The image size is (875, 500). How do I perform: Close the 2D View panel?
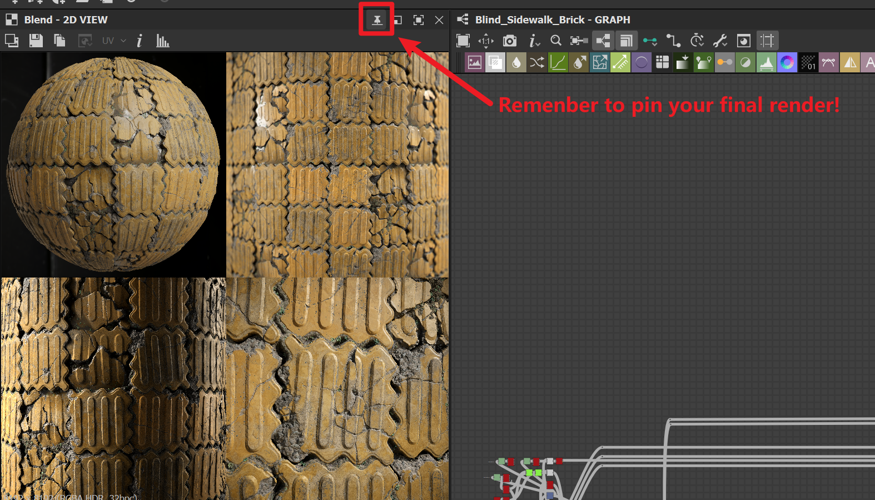tap(439, 20)
